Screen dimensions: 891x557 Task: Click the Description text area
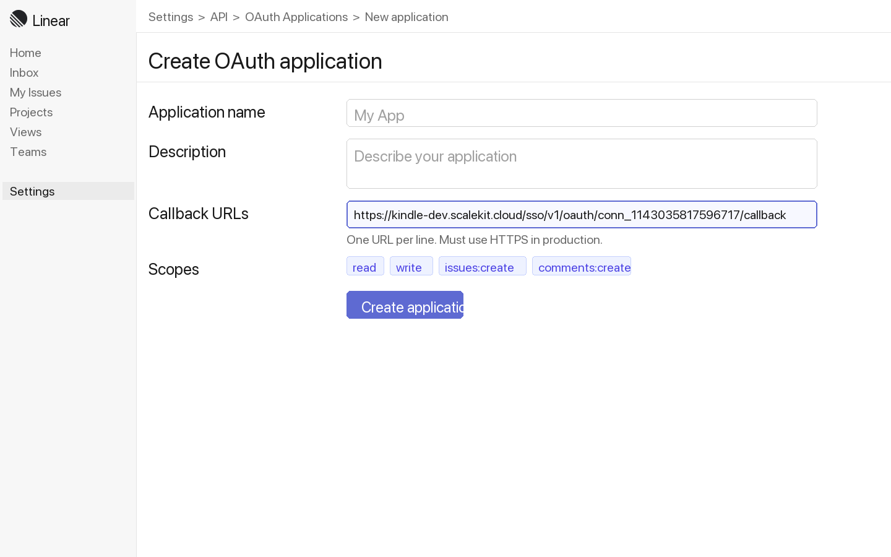tap(582, 163)
